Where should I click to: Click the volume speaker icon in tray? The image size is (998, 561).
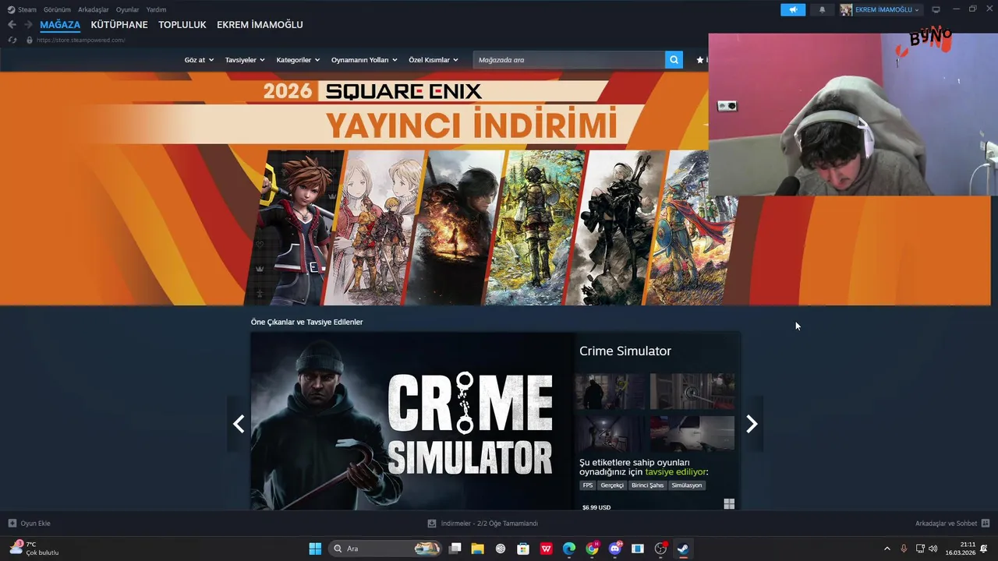click(x=933, y=549)
